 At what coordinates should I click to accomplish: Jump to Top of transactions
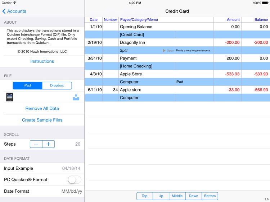144,196
